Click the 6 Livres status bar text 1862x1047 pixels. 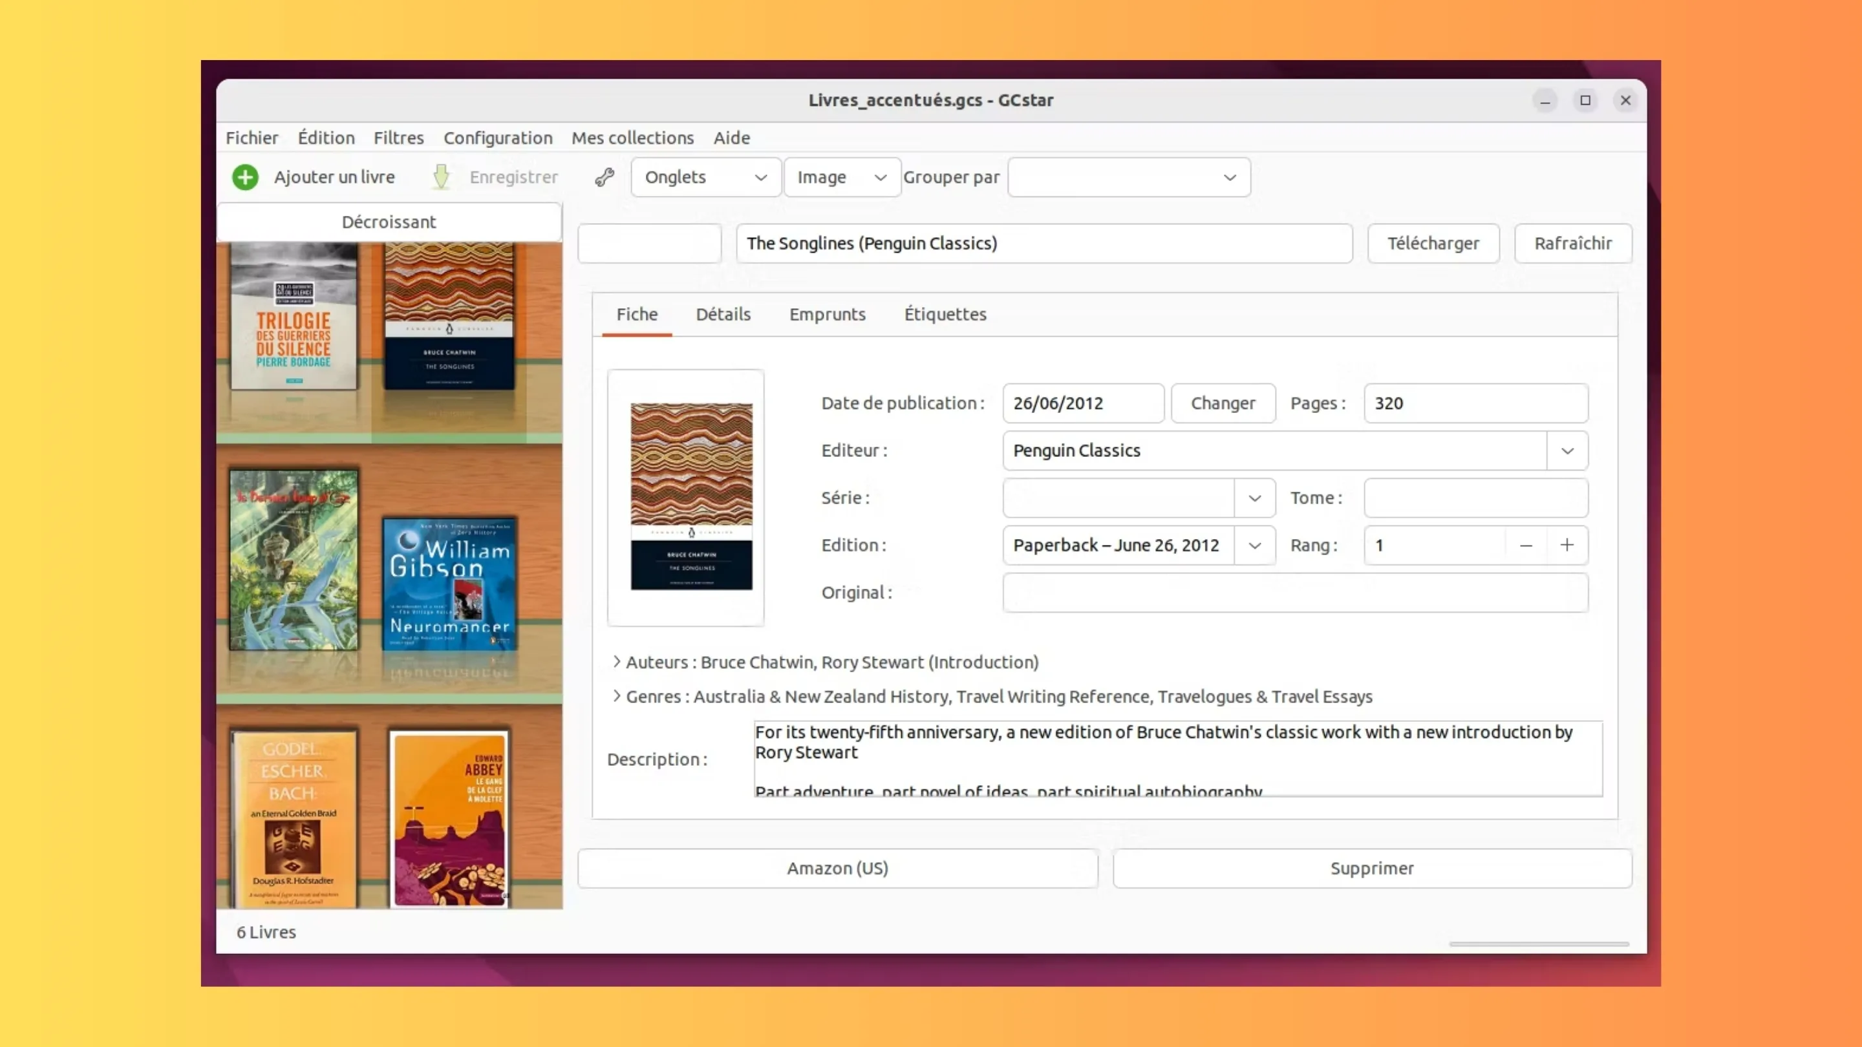(266, 932)
